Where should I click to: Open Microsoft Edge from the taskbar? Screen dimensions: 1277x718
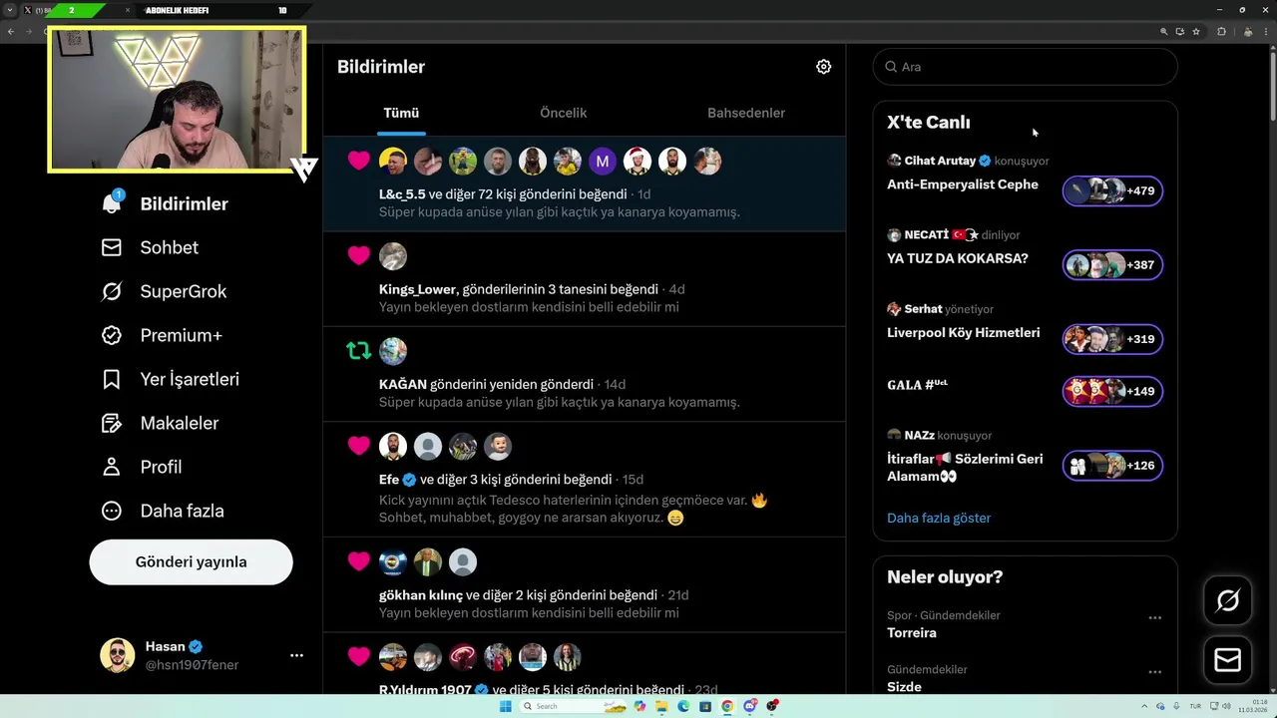(683, 706)
